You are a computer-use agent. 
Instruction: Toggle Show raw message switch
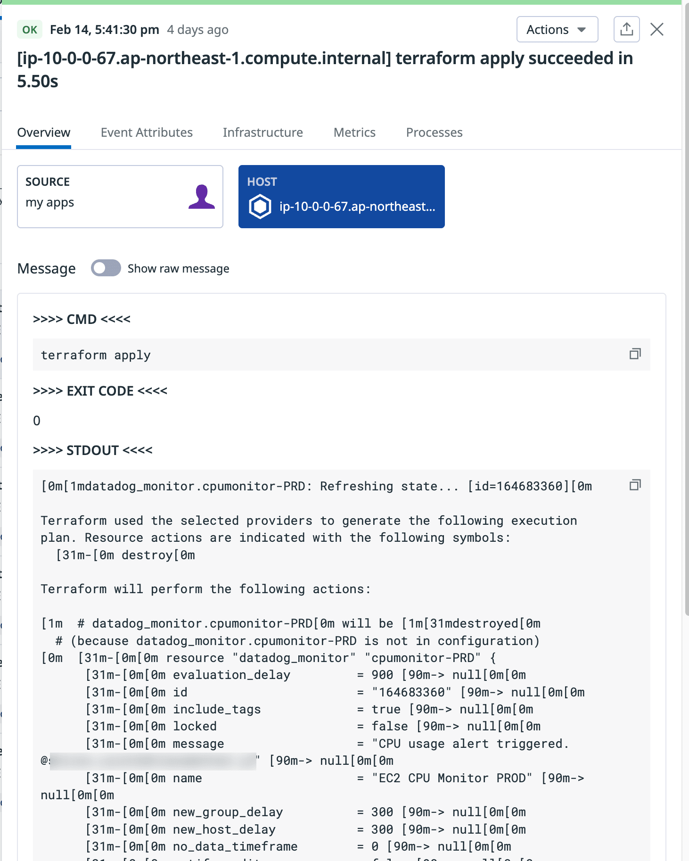pyautogui.click(x=106, y=268)
